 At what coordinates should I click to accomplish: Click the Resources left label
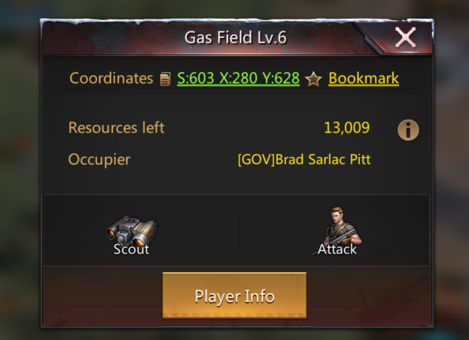point(116,128)
